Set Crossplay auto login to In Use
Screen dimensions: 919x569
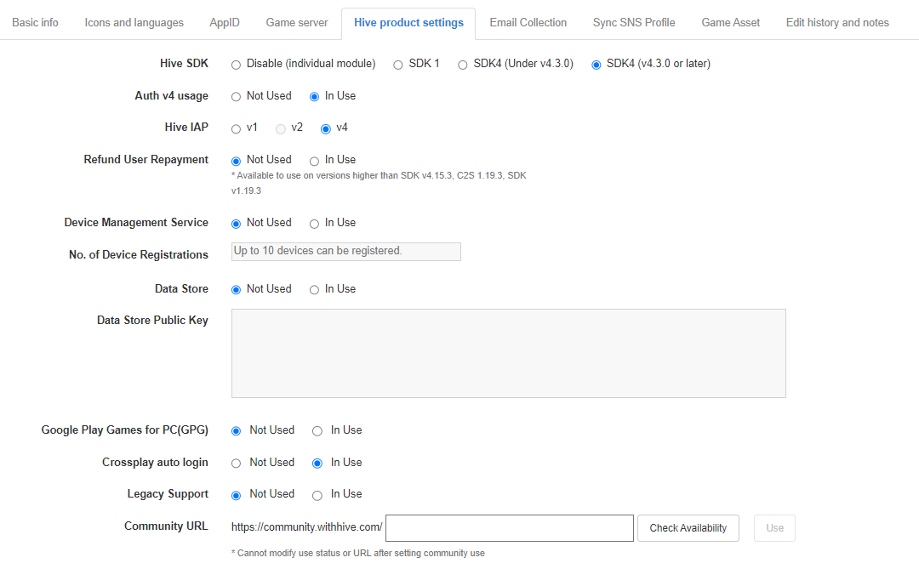point(317,464)
